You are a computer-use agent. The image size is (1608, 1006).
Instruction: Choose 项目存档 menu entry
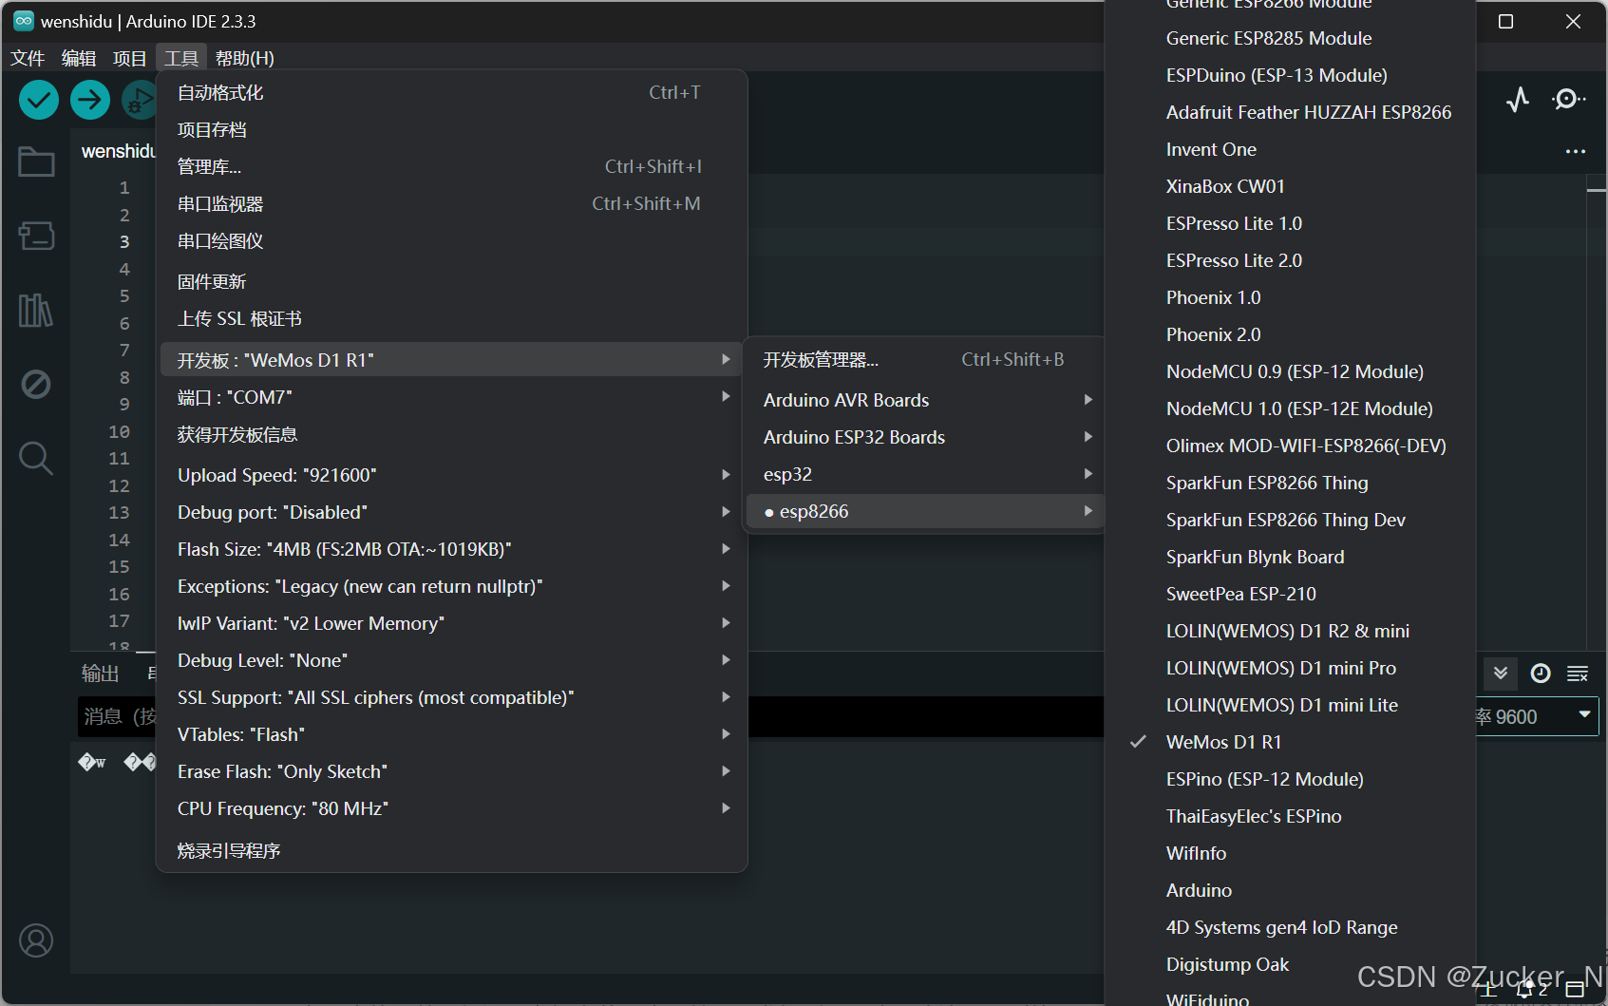pyautogui.click(x=451, y=129)
